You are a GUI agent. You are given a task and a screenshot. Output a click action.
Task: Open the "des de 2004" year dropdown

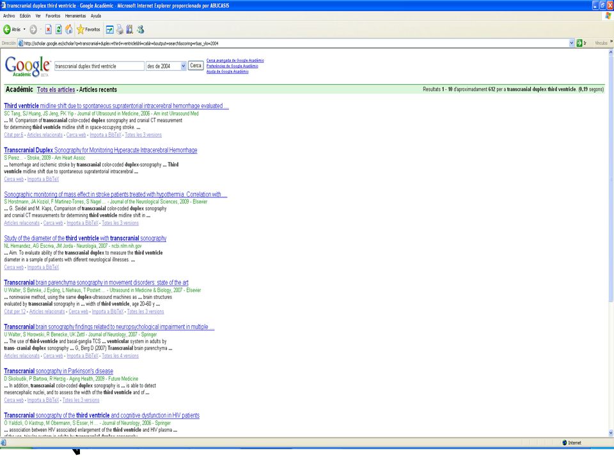coord(166,66)
